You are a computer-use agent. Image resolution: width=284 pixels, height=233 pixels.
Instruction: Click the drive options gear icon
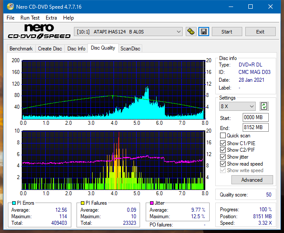pos(191,32)
